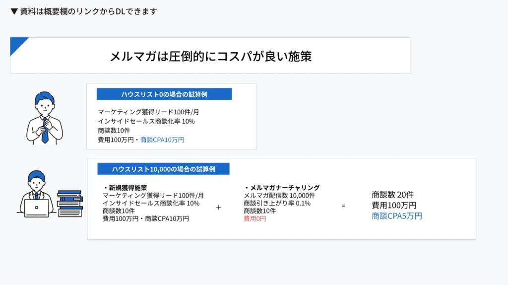Click the stack of books illustration
This screenshot has width=508, height=285.
69,203
